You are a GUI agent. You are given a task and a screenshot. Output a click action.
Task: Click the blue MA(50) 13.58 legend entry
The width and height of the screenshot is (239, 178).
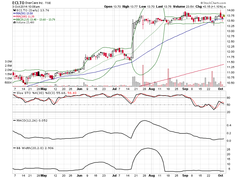(23, 13)
